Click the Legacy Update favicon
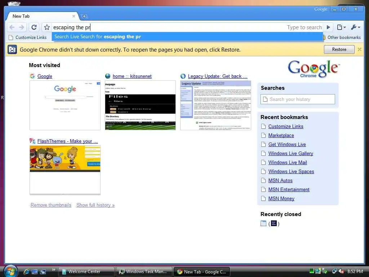369x277 pixels. [x=183, y=76]
